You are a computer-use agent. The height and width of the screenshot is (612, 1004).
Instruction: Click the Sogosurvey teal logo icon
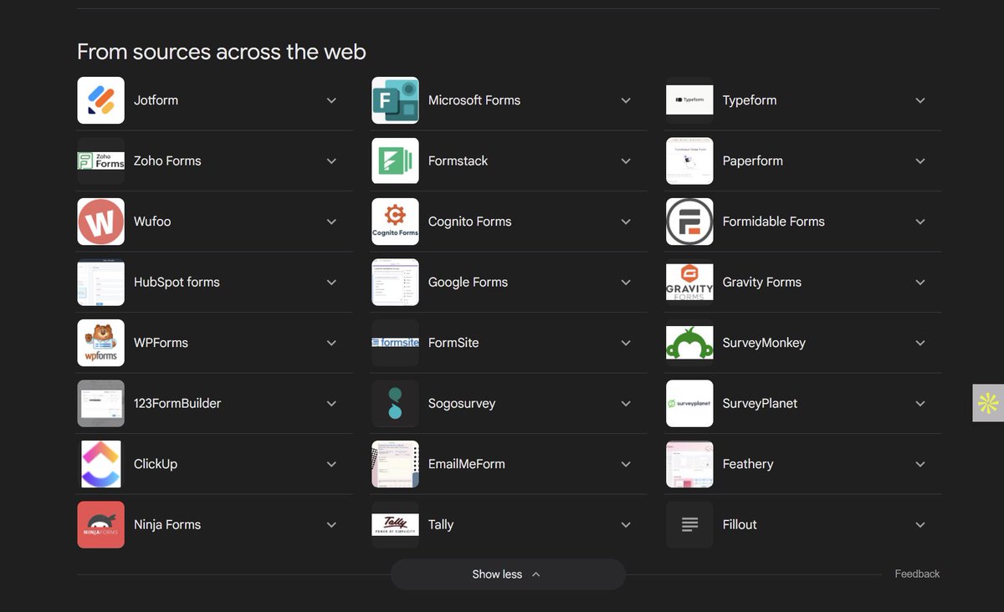click(395, 403)
